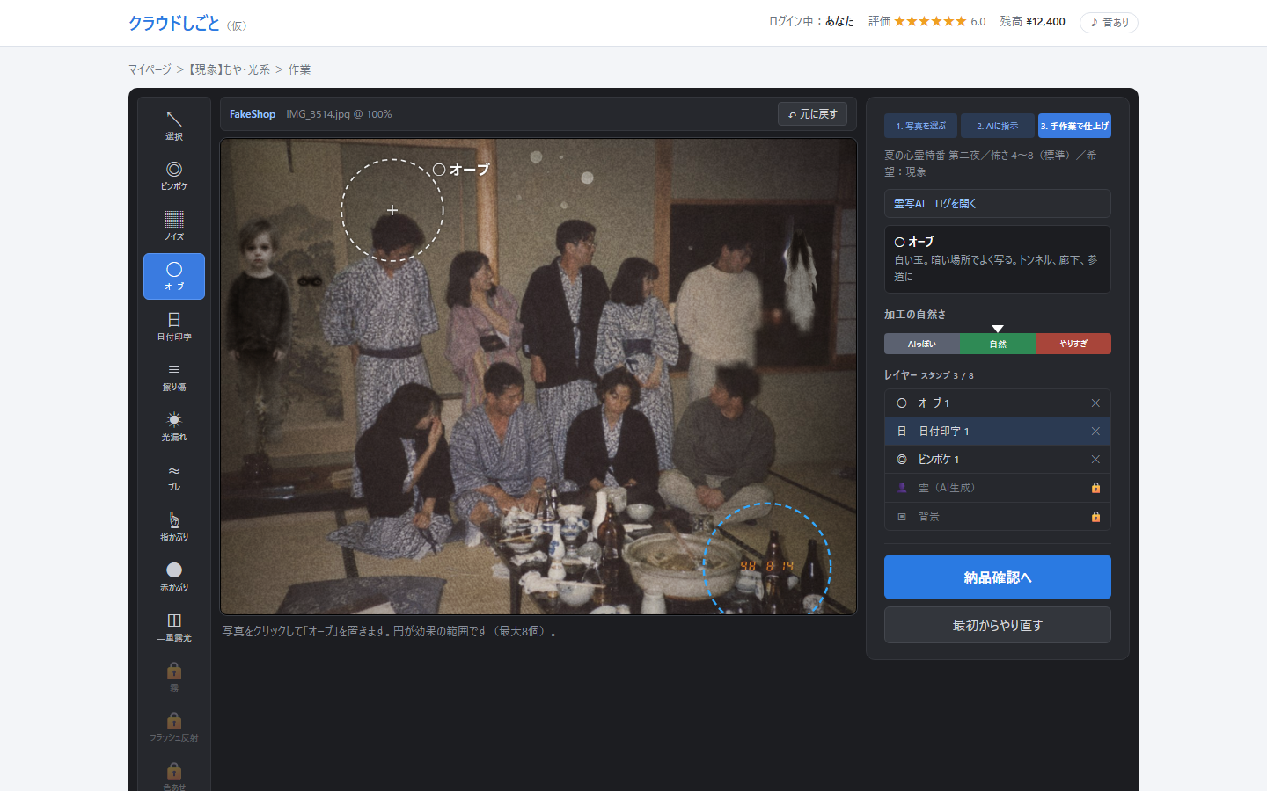Click the 評価 star rating 6.0

[926, 22]
